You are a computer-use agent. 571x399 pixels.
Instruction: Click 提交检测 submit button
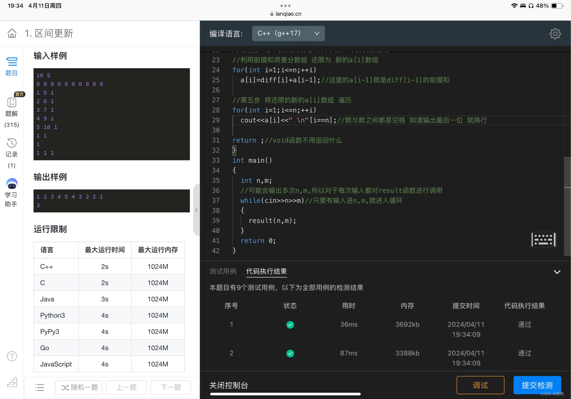click(537, 385)
